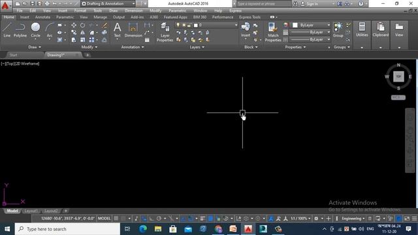Click the Group tool
Image resolution: width=418 pixels, height=235 pixels.
tap(338, 29)
